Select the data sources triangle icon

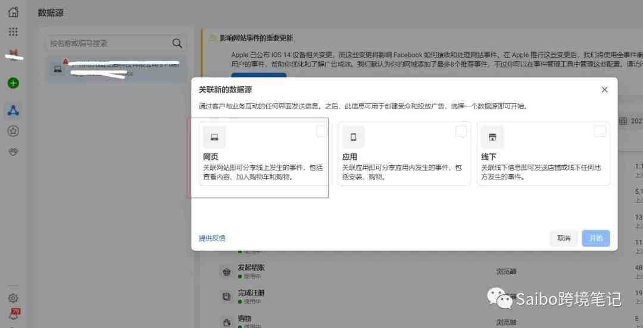[x=13, y=110]
